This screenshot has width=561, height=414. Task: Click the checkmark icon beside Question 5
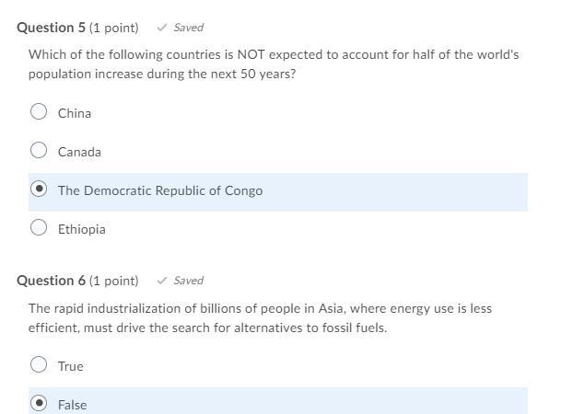[162, 28]
